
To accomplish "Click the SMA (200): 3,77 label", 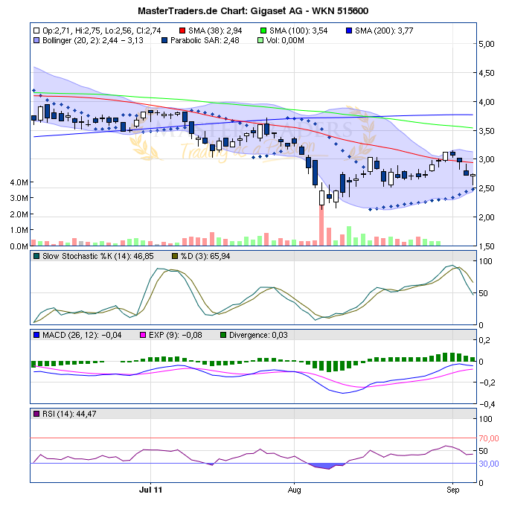I will tap(384, 31).
